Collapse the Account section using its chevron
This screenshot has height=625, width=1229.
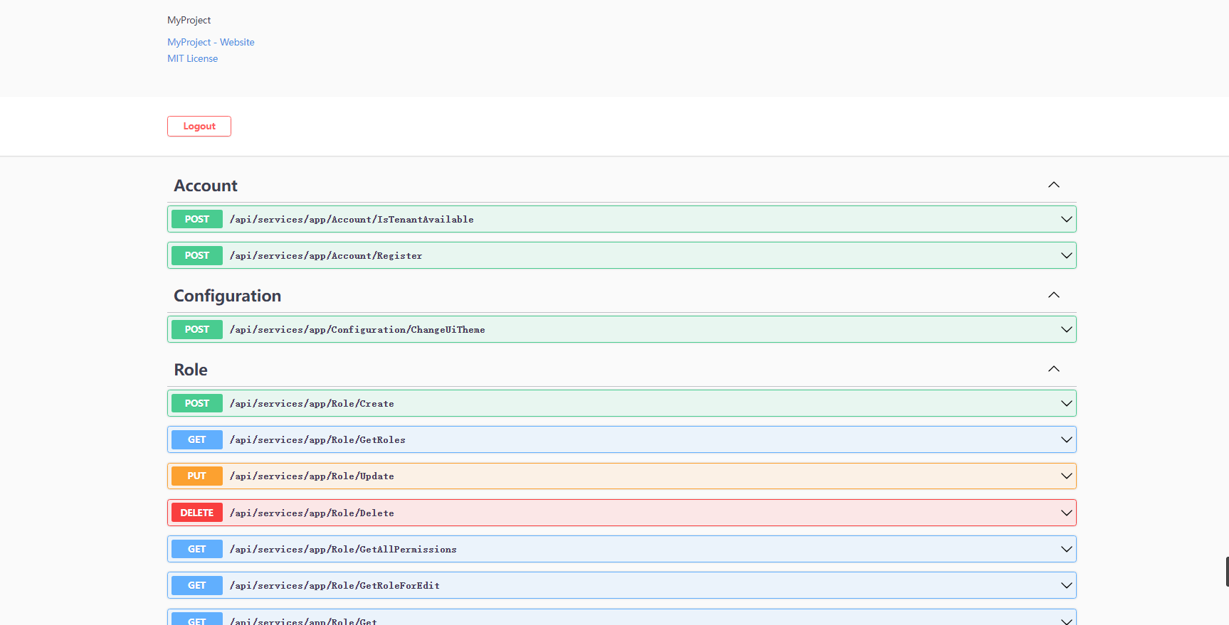coord(1054,185)
